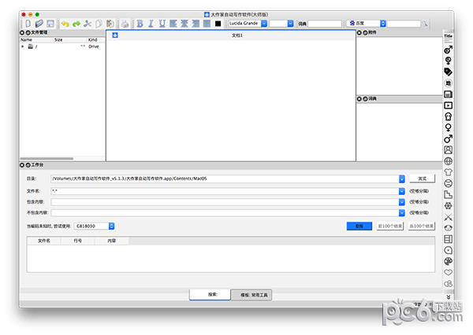
Task: Click the New document icon
Action: (28, 24)
